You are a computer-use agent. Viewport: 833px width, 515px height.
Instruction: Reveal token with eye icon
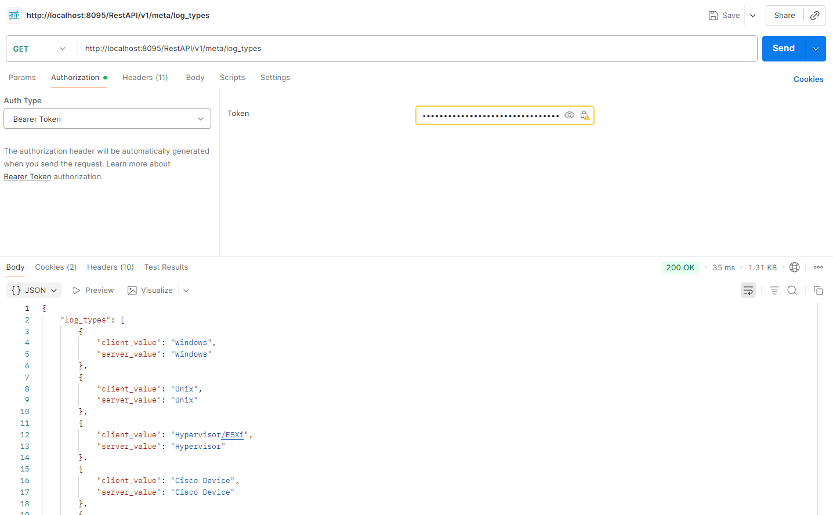(x=569, y=115)
